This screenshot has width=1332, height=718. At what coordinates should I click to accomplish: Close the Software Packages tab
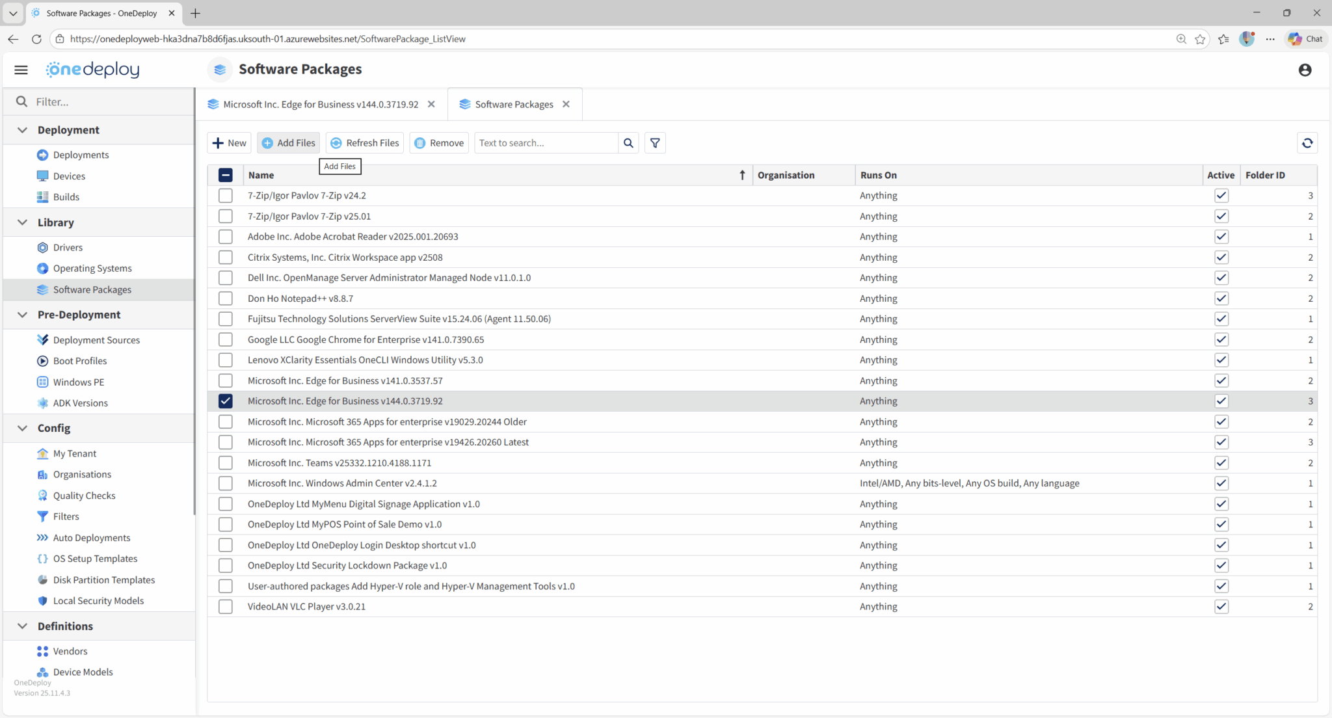[566, 104]
